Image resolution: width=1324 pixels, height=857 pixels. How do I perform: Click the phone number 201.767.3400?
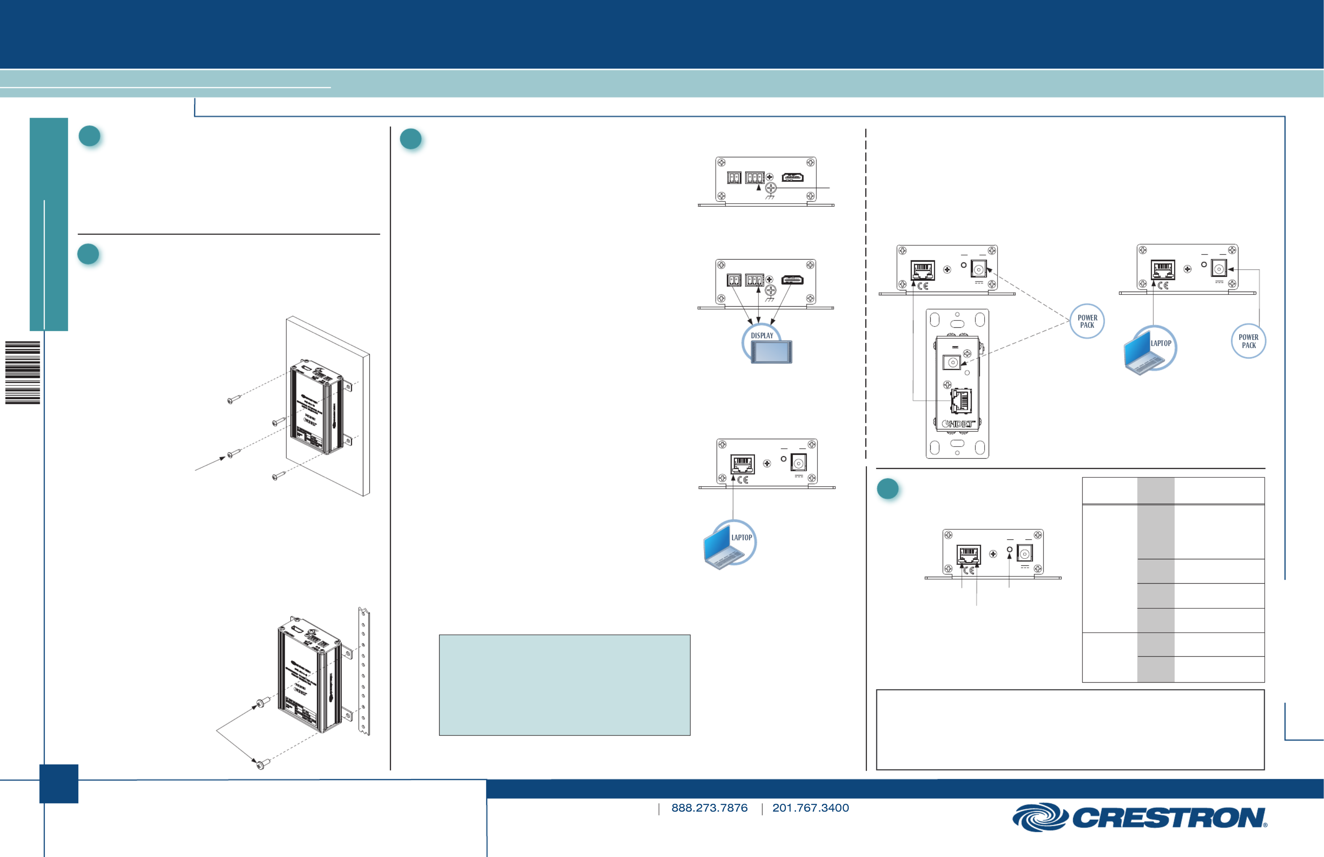point(811,808)
